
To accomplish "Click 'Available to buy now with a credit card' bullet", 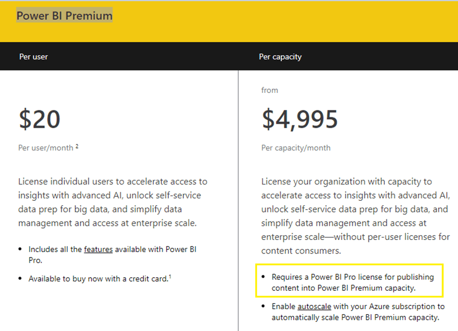I will (100, 279).
